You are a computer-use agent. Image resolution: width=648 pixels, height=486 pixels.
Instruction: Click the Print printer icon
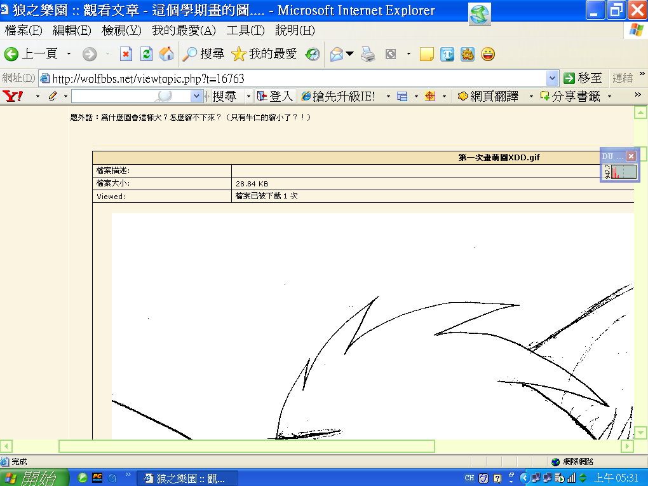click(368, 55)
